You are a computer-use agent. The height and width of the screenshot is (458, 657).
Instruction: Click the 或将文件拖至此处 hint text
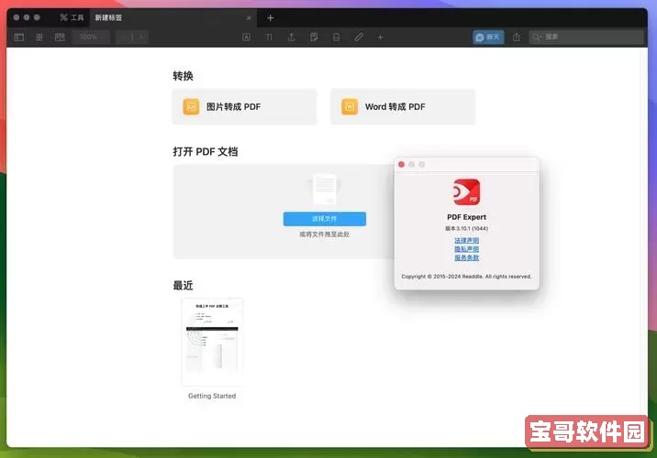pyautogui.click(x=325, y=234)
